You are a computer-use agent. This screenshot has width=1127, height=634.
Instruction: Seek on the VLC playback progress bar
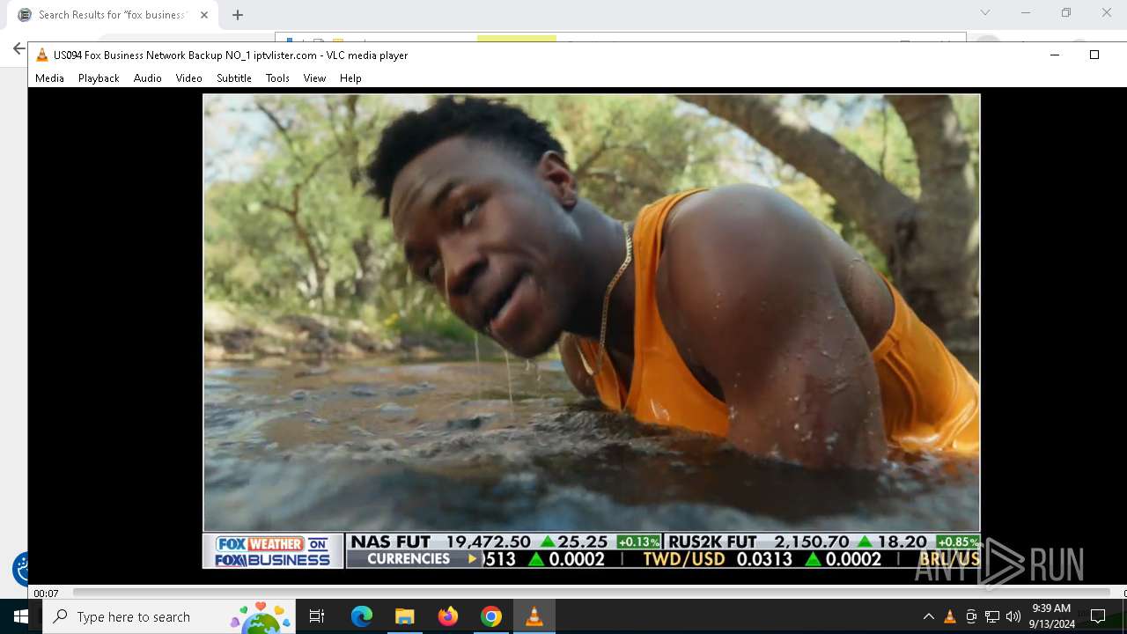coord(591,593)
